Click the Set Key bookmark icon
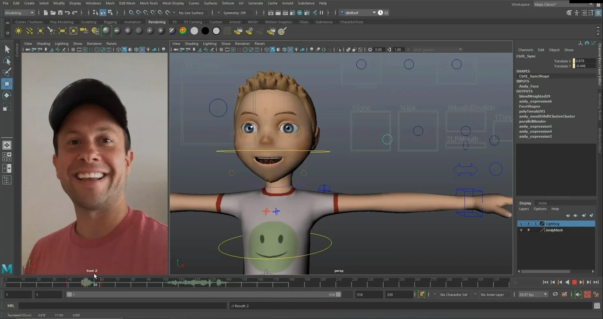This screenshot has width=603, height=319. (x=422, y=295)
